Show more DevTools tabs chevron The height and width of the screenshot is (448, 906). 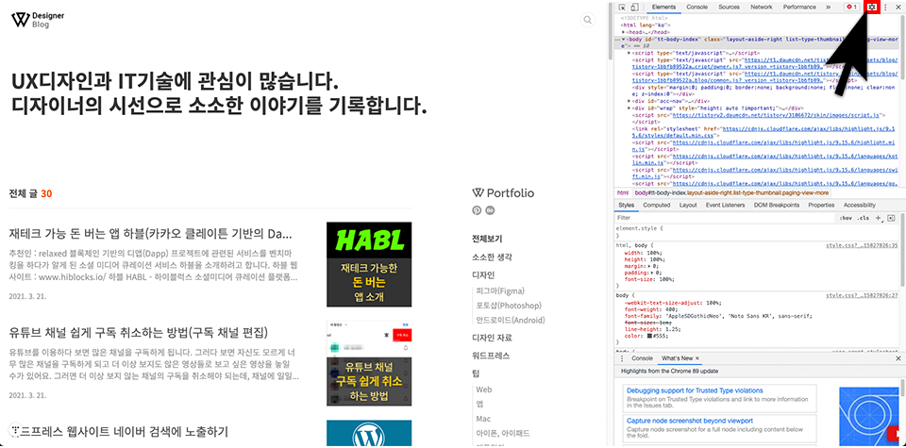pyautogui.click(x=828, y=7)
